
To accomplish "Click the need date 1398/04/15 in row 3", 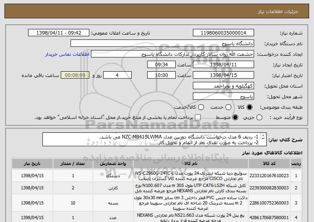I will click(32, 203).
